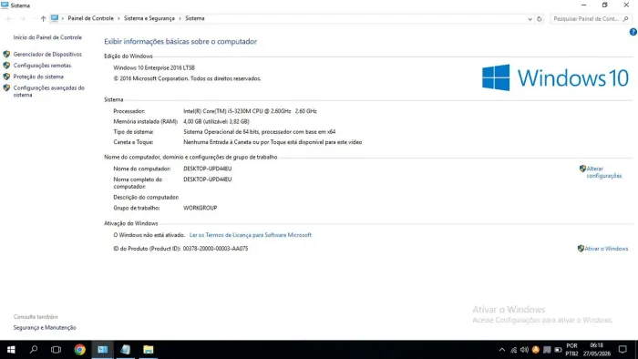Image resolution: width=638 pixels, height=359 pixels.
Task: Expand arrow after Sistema e Segurança breadcrumb
Action: [180, 18]
